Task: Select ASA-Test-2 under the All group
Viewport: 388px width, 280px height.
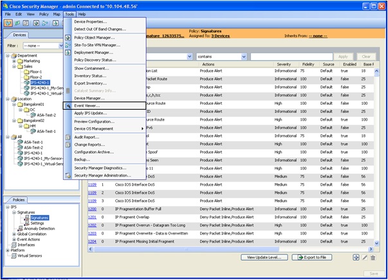Action: [x=33, y=148]
